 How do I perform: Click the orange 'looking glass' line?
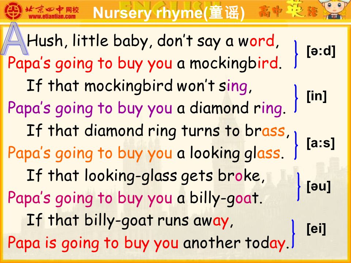click(146, 153)
